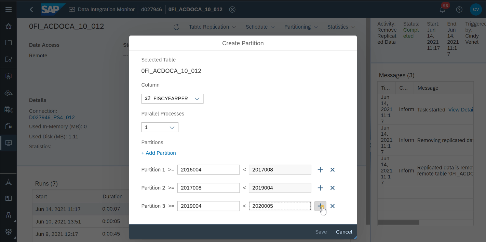Click the CV user profile avatar

click(476, 10)
